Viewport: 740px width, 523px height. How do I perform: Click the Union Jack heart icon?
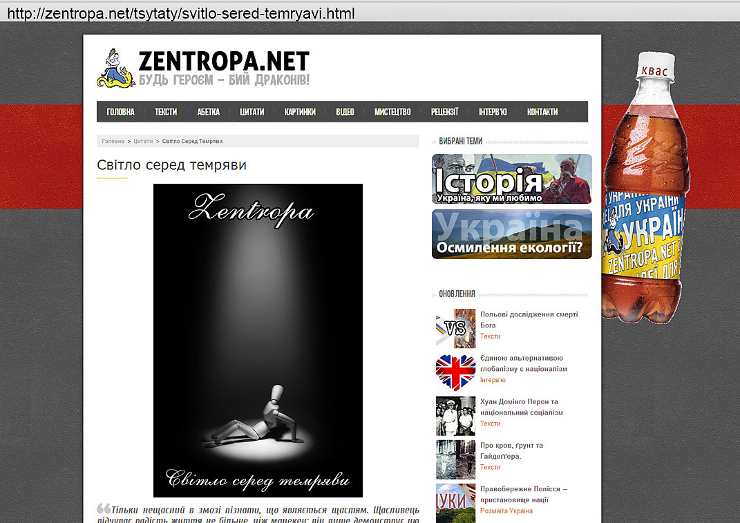point(455,372)
